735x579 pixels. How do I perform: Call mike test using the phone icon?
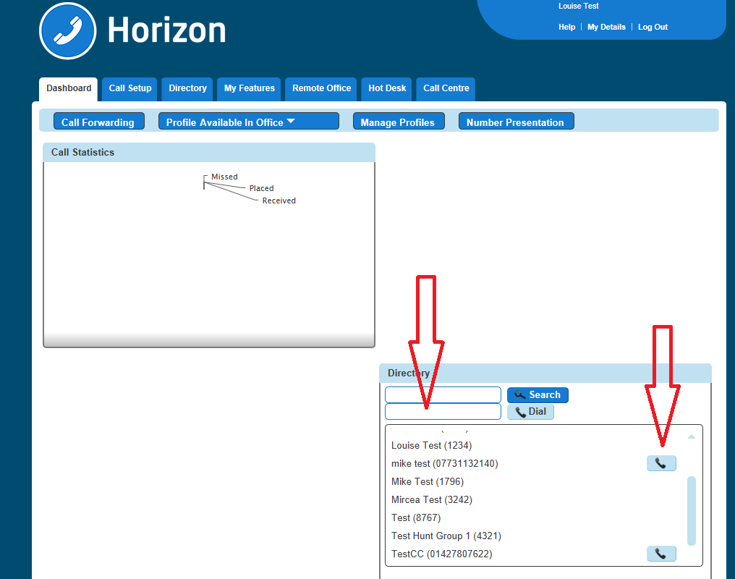661,463
